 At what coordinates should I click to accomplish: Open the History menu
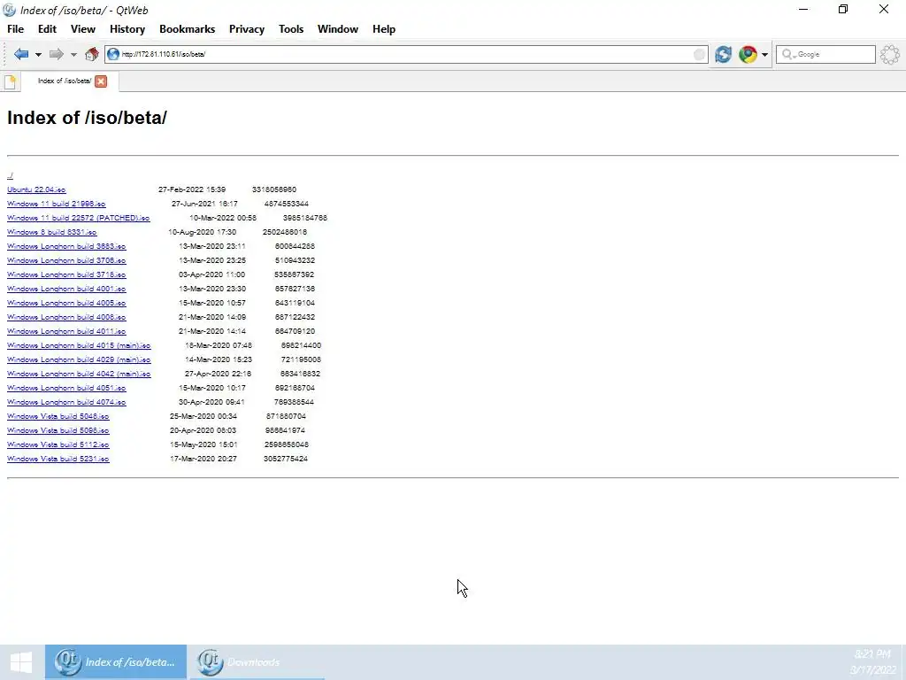[127, 29]
